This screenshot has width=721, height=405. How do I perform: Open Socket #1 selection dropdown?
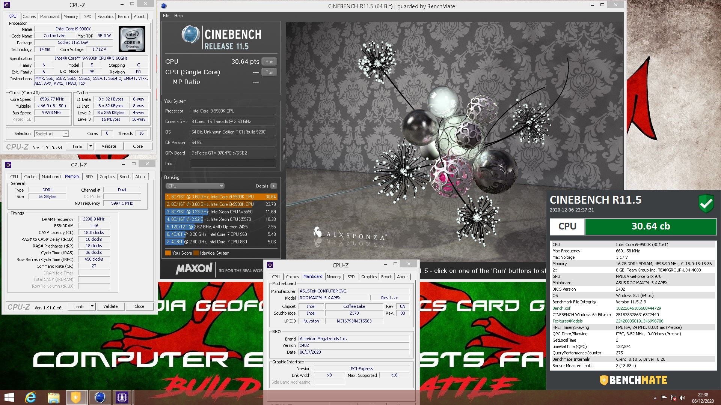click(x=51, y=134)
